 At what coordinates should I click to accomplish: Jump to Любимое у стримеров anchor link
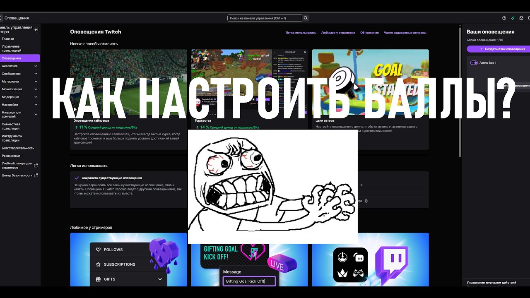pos(338,33)
